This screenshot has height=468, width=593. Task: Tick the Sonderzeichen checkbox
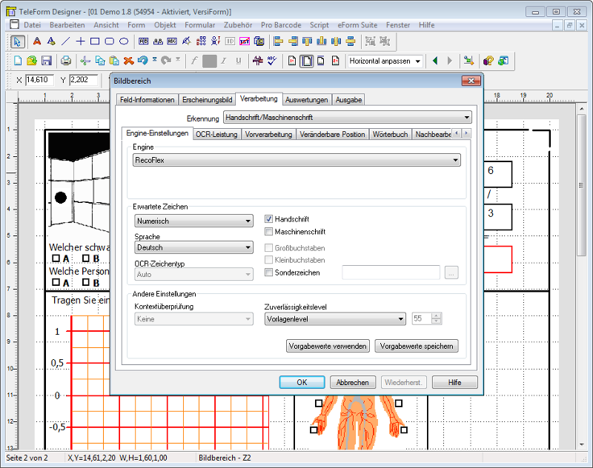(x=270, y=273)
